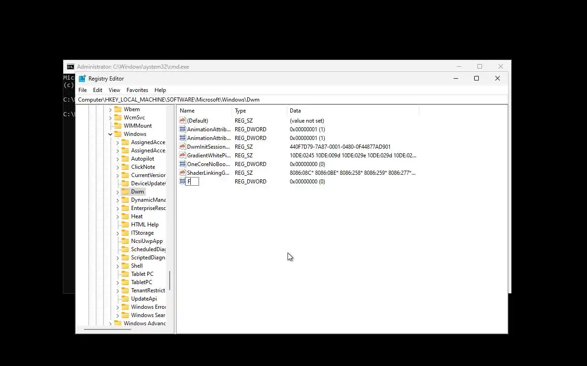Select the HTML Help folder icon
This screenshot has width=587, height=366.
(125, 225)
